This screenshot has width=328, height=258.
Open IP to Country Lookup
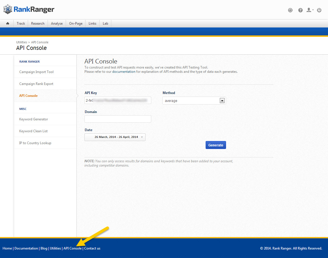pos(45,143)
